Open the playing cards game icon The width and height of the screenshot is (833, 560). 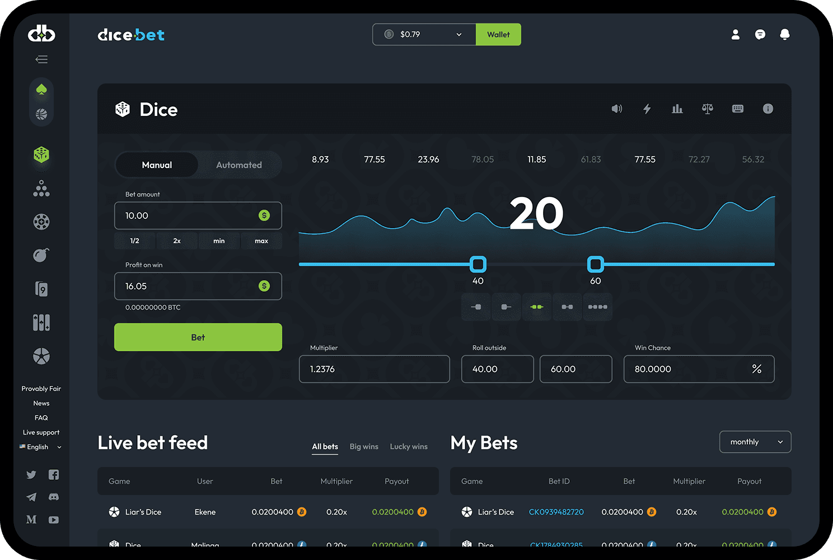click(x=41, y=289)
